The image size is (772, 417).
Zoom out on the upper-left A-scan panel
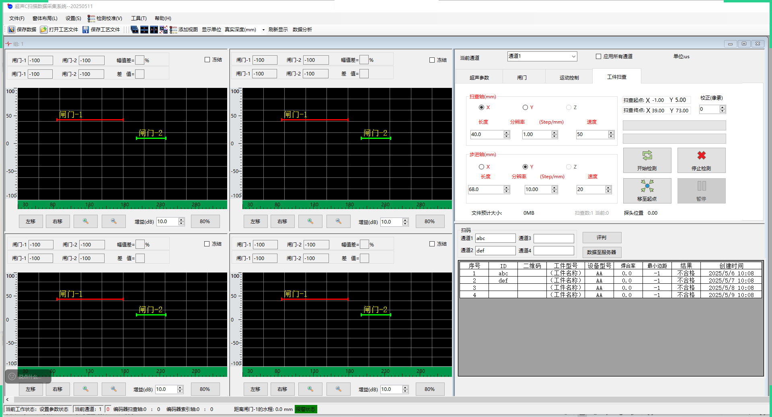pyautogui.click(x=114, y=222)
